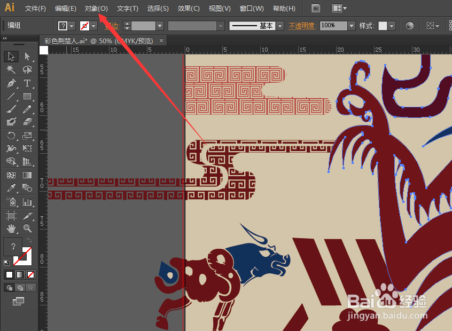
Task: Pick the Symbol Sprayer tool
Action: coord(11,202)
